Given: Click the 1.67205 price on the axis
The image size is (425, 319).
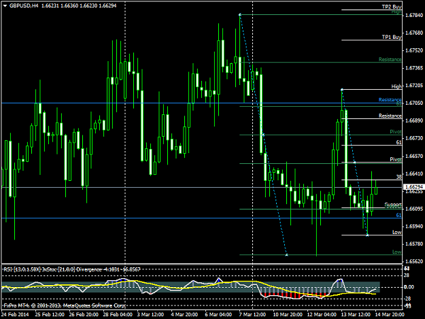Looking at the screenshot, I should click(414, 86).
